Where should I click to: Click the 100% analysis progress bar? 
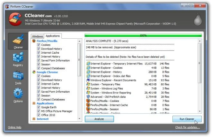143,35
